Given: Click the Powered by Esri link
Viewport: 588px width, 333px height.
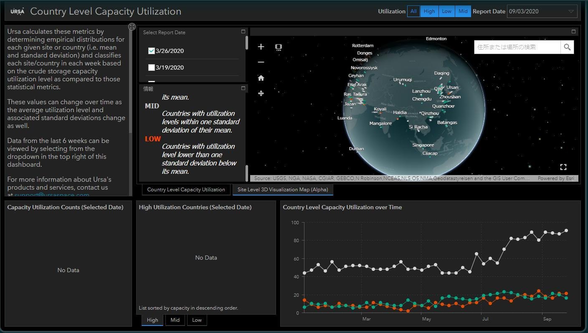Looking at the screenshot, I should coord(557,178).
